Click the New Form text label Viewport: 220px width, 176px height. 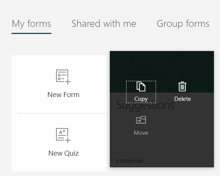click(63, 95)
